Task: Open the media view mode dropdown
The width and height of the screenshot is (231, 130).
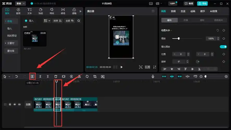Action: [47, 21]
